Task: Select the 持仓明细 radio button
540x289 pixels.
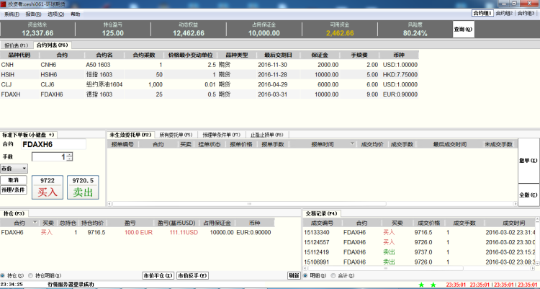Action: coord(30,275)
